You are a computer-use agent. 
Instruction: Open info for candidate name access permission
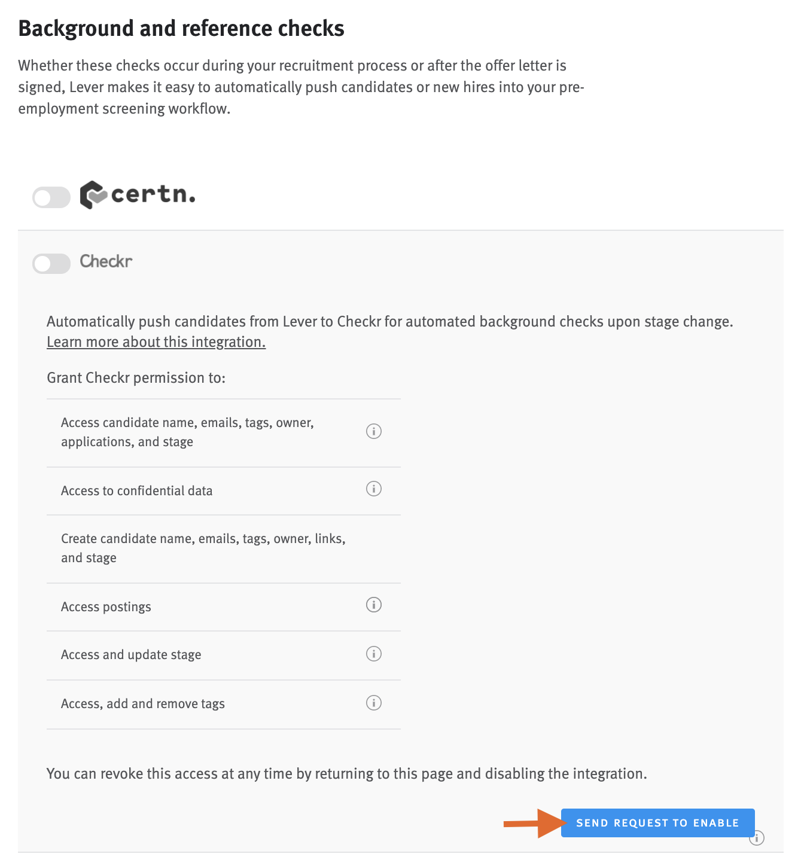click(373, 431)
